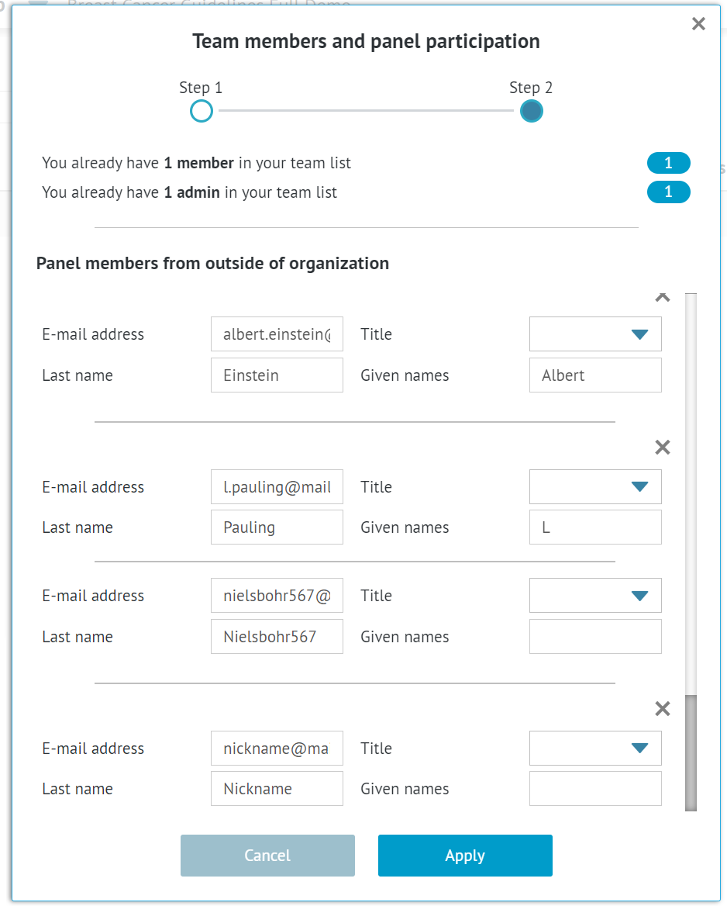
Task: Focus the Albert given names field
Action: [595, 375]
